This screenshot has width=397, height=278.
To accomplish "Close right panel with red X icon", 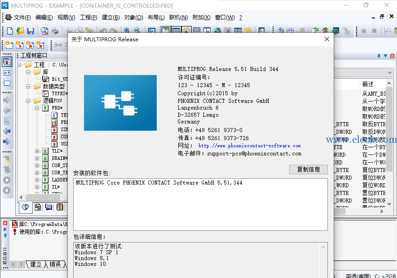I will click(392, 56).
